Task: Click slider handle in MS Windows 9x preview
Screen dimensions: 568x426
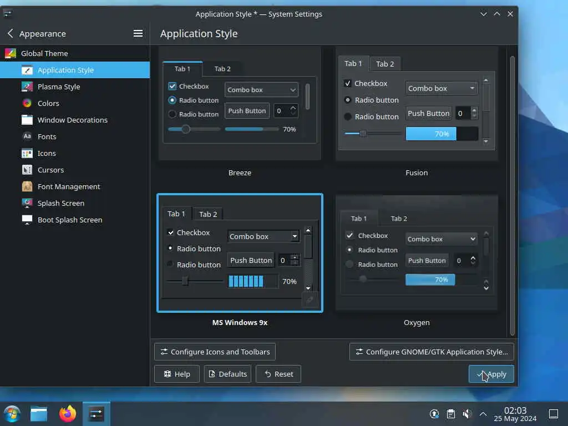Action: click(x=185, y=281)
